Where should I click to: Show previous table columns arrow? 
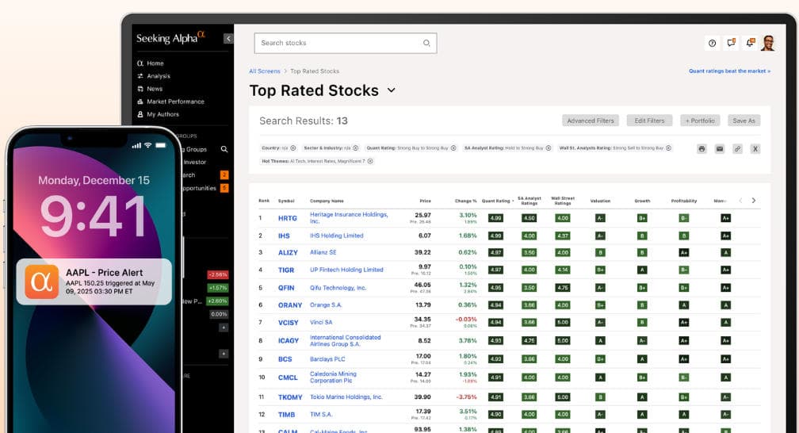tap(741, 201)
